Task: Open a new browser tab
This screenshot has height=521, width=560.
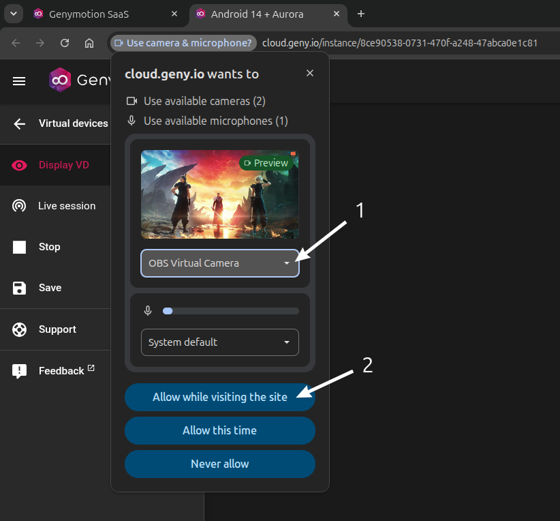Action: coord(361,14)
